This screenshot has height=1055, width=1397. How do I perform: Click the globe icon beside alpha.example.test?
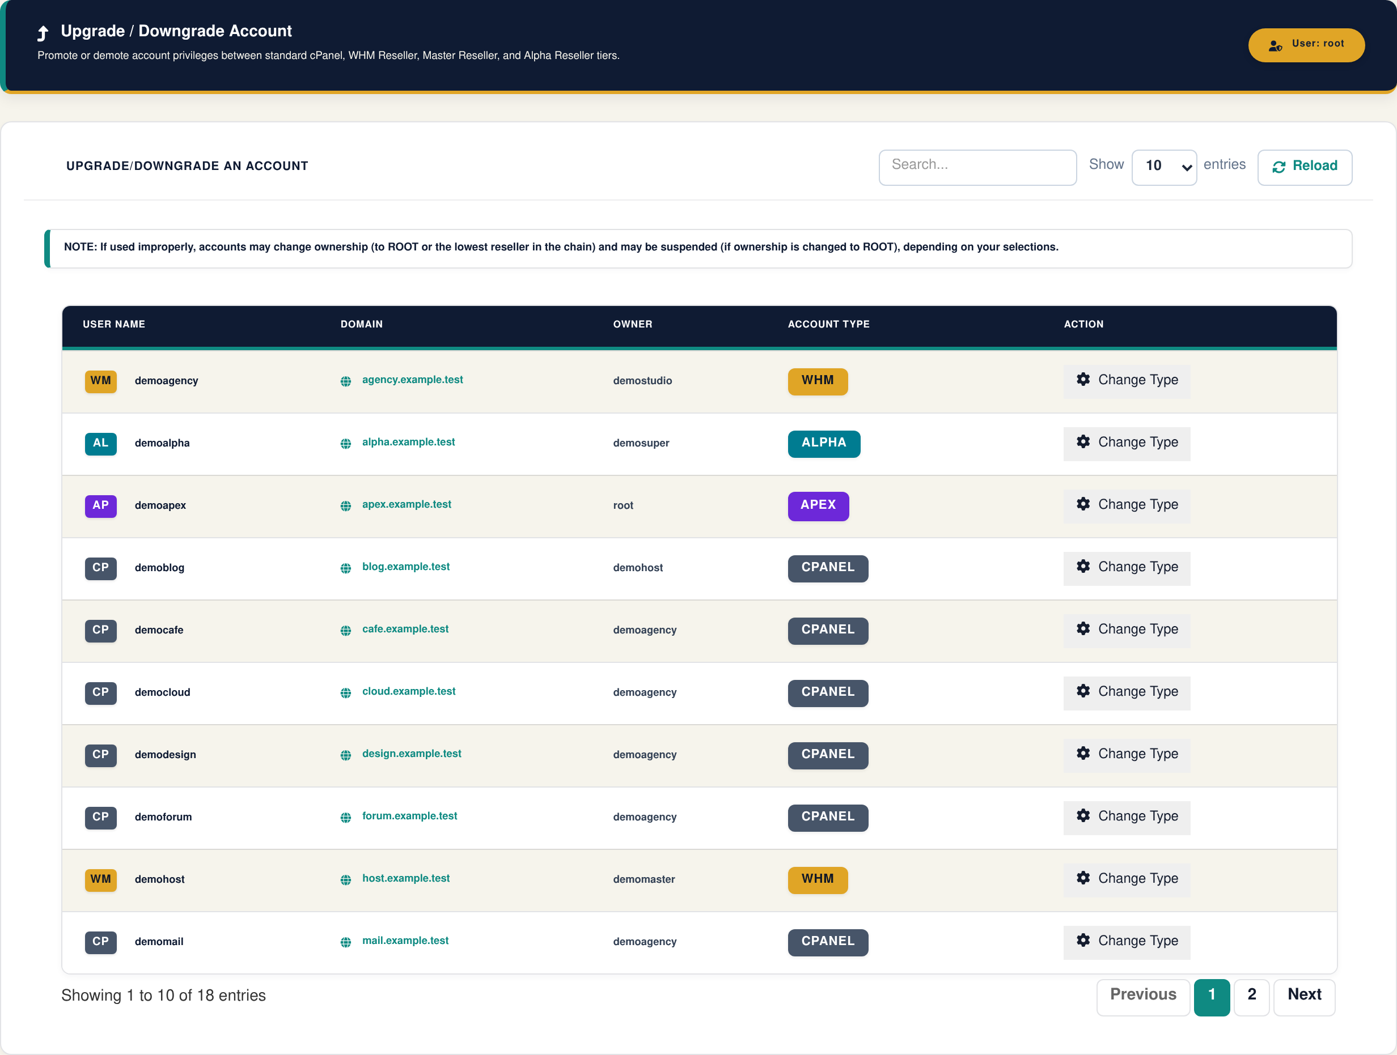coord(345,443)
